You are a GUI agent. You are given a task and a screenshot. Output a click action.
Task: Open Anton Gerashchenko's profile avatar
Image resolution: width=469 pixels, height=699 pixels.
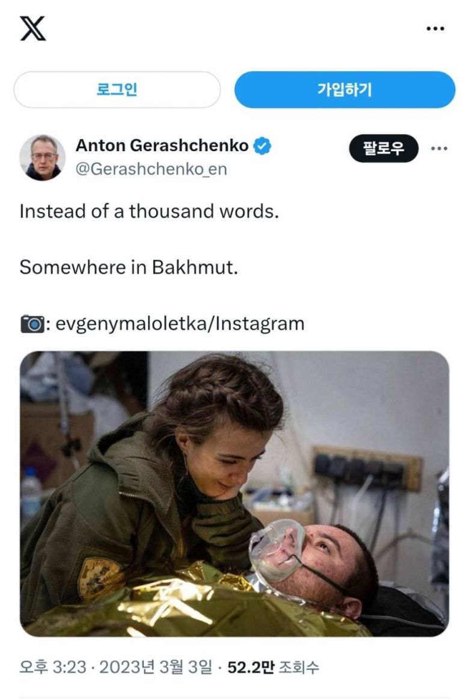tap(42, 157)
